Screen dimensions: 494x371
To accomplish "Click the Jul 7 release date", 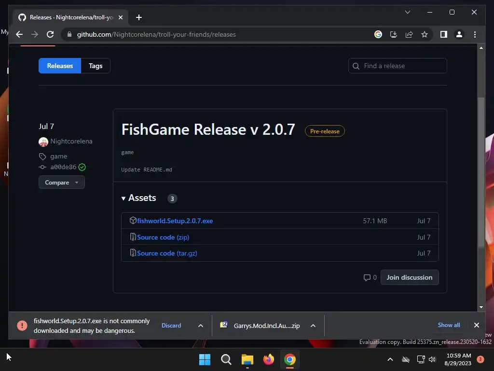I will coord(46,127).
